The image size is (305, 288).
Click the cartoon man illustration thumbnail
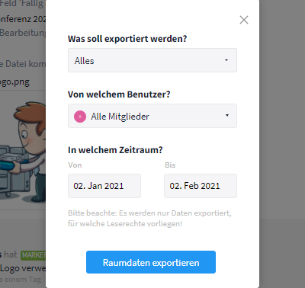(x=23, y=151)
